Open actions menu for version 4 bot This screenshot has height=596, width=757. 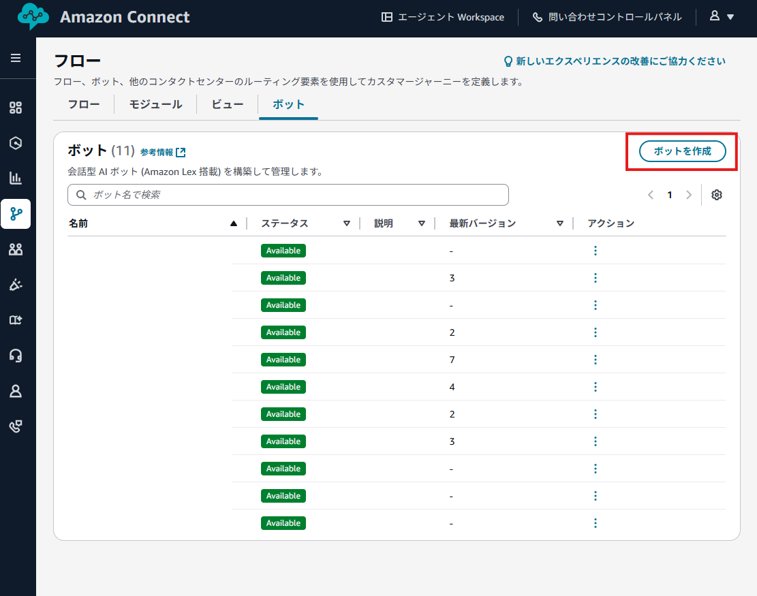click(x=595, y=387)
